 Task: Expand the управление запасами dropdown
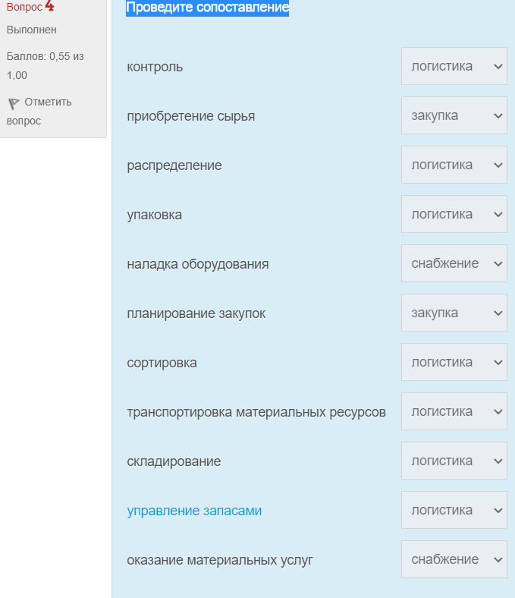(x=454, y=510)
